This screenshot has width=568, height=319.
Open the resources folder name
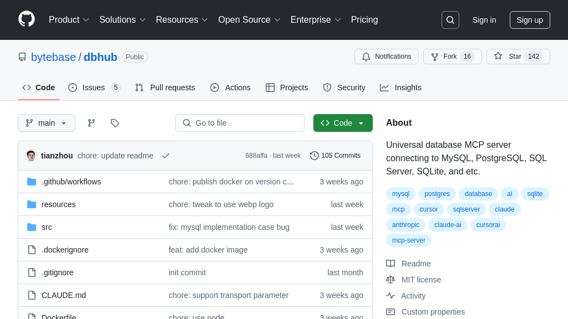59,204
